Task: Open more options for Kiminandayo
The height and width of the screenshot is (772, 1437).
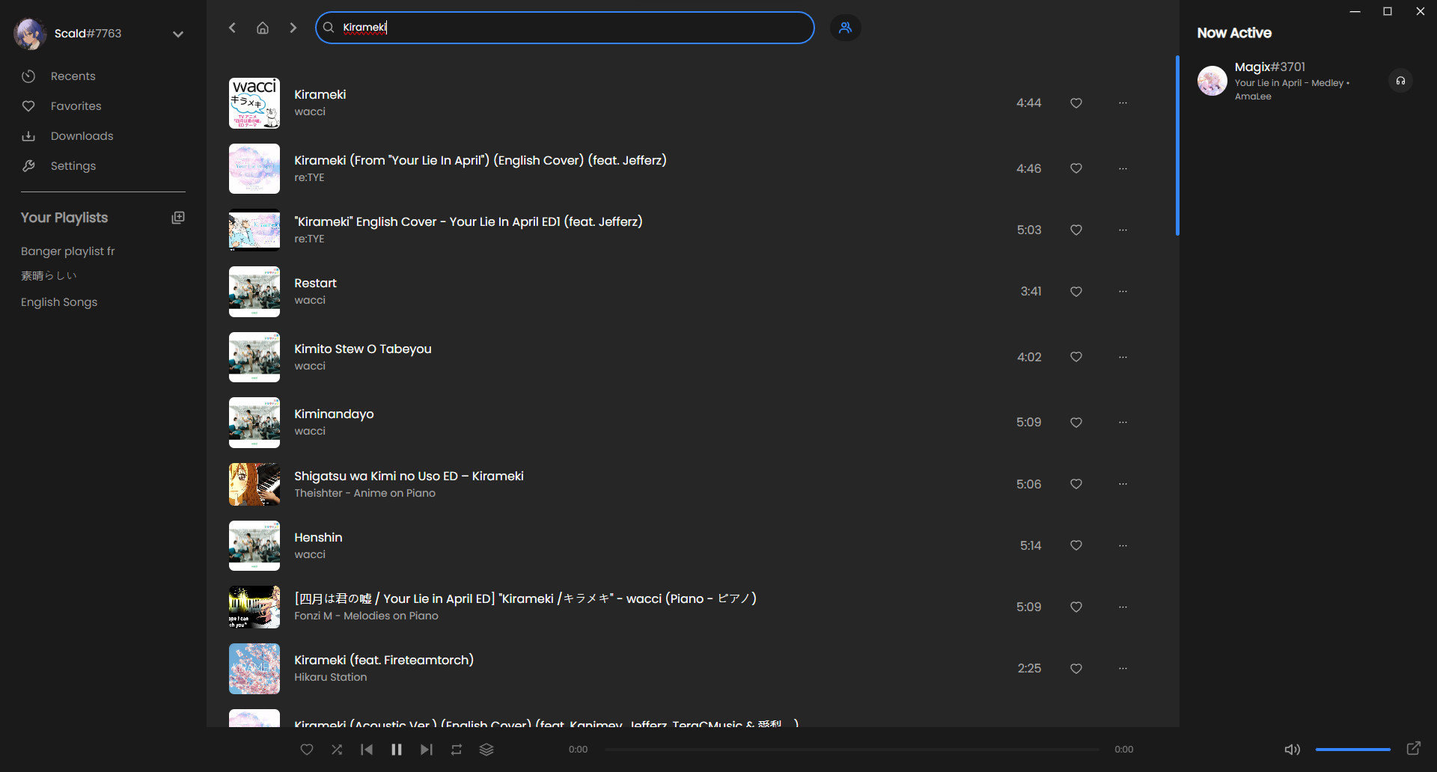Action: [1123, 423]
